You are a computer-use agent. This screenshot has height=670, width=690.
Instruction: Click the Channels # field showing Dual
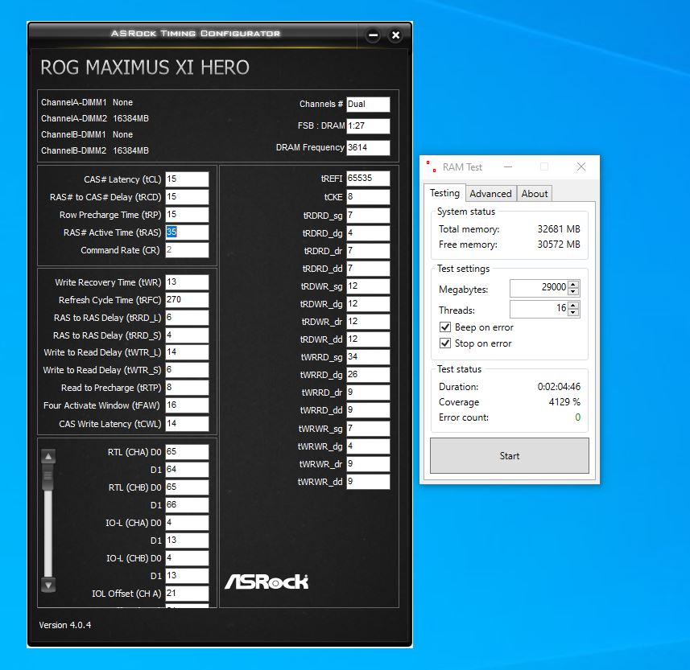pyautogui.click(x=368, y=105)
